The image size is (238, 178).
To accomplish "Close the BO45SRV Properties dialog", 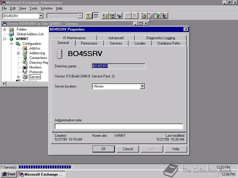I will click(186, 29).
